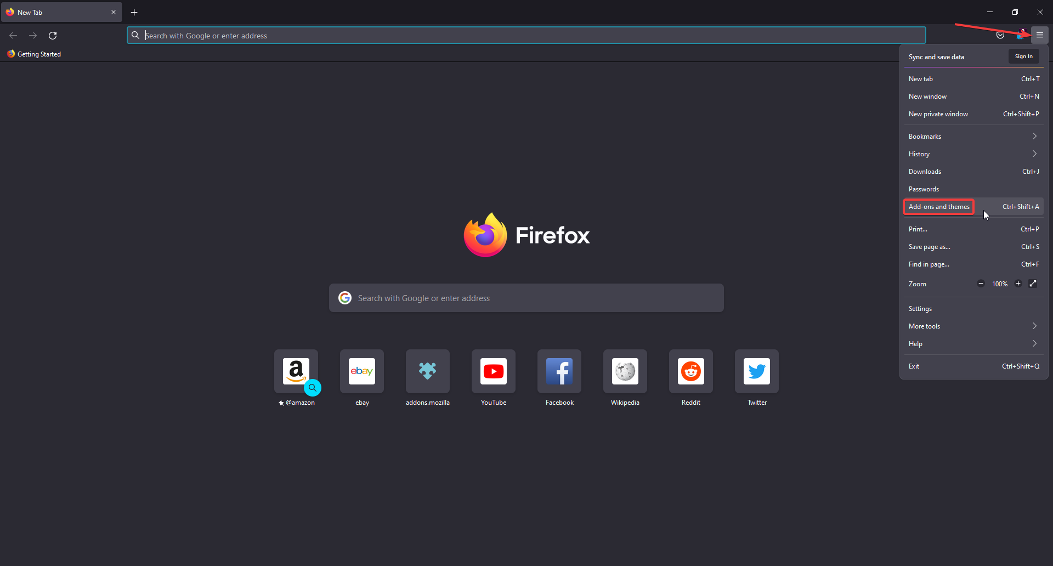Open the Facebook shortcut tile
1053x566 pixels.
(559, 371)
